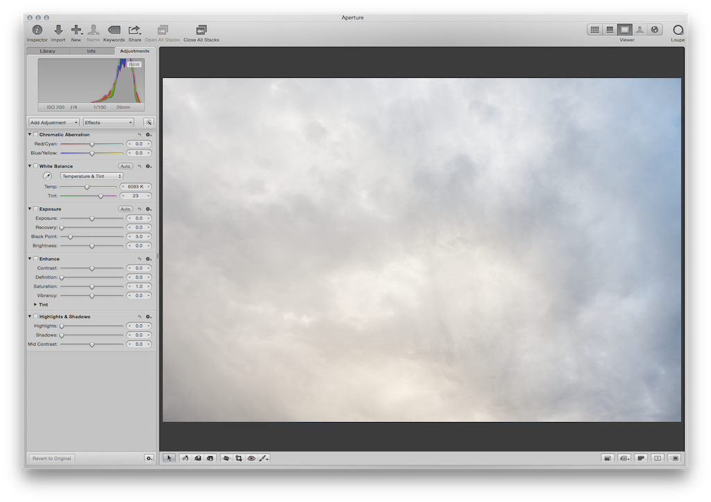The height and width of the screenshot is (502, 711).
Task: Increase the Tint value with right arrow
Action: pos(149,196)
